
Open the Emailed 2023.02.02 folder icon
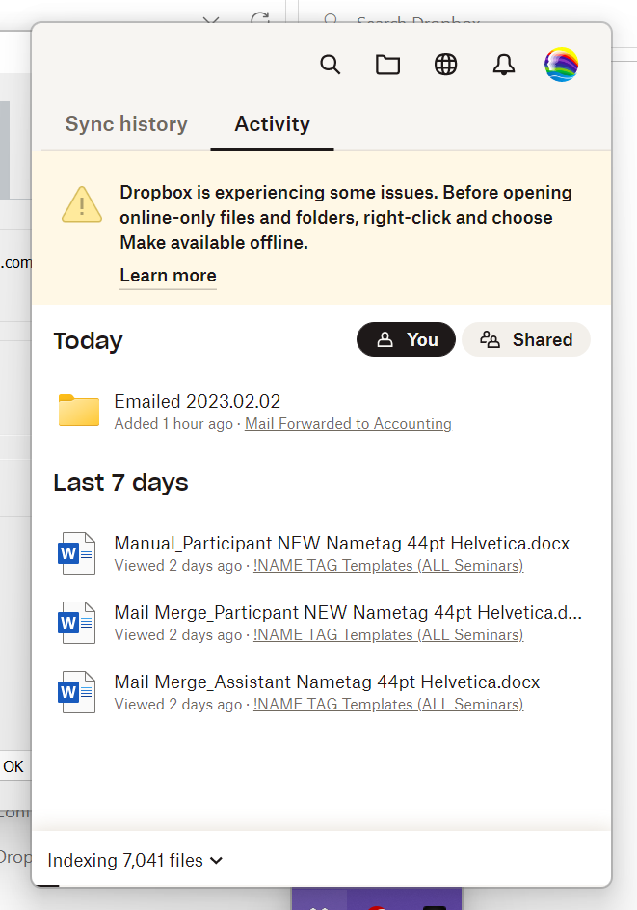click(x=78, y=410)
